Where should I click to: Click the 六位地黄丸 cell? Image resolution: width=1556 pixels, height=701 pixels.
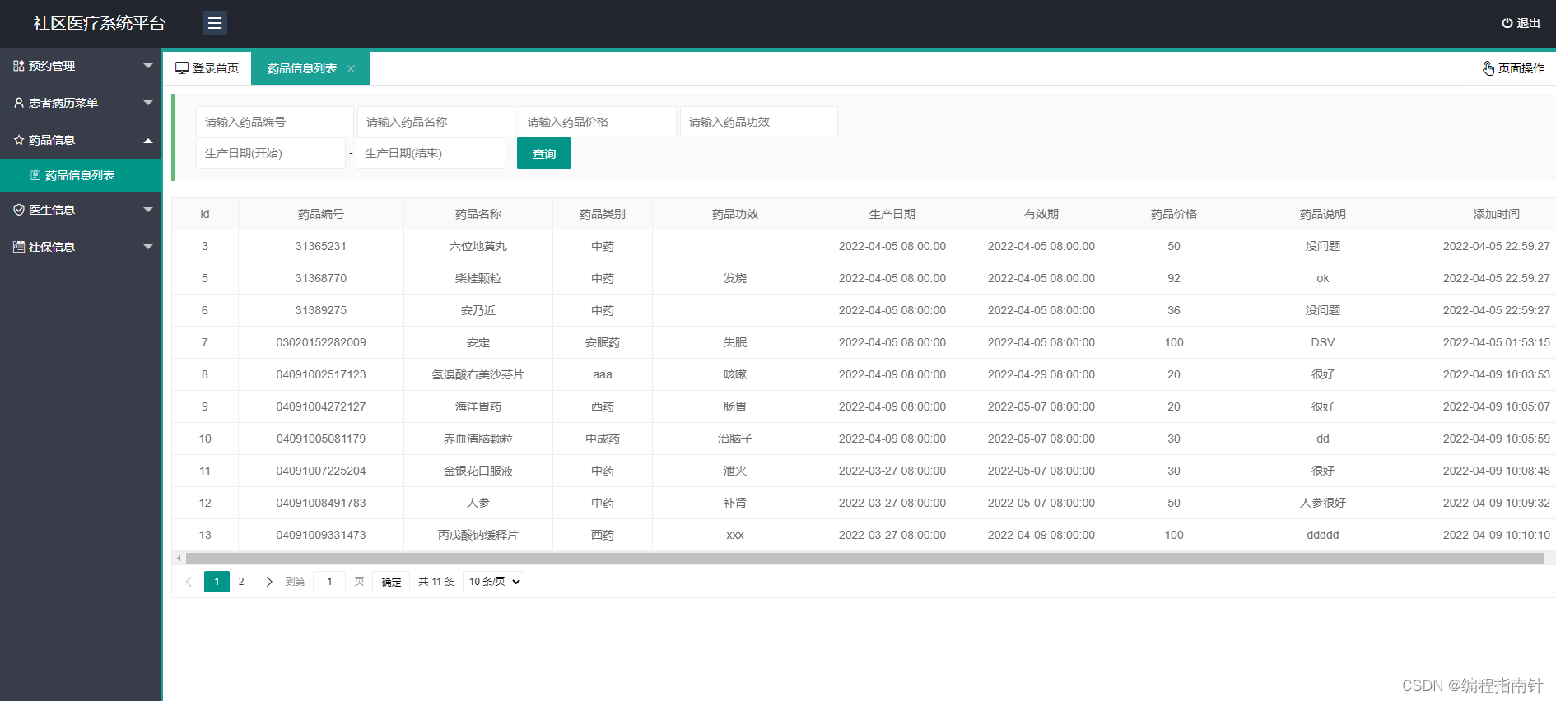pos(478,246)
